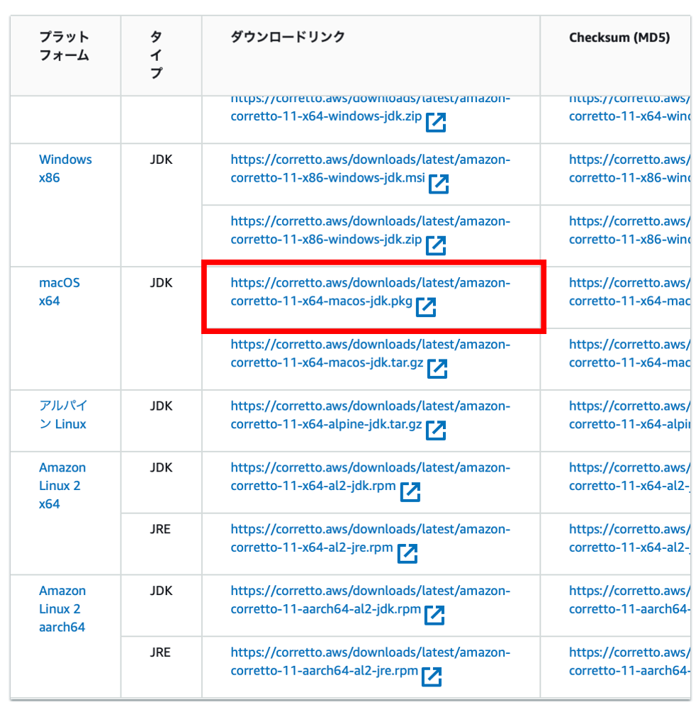Click external-link icon after x64-al2-jdk.rpm
This screenshot has height=712, width=696.
pos(410,491)
